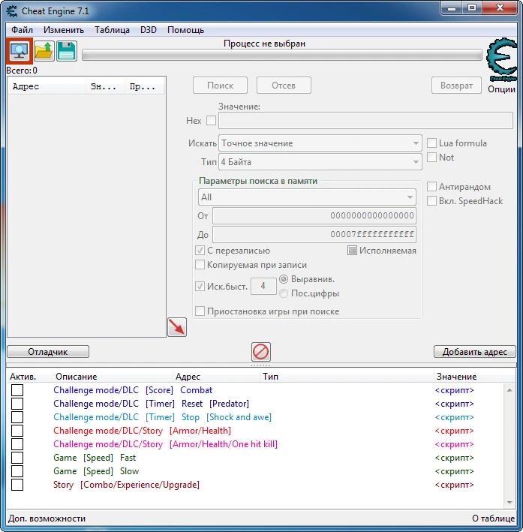This screenshot has width=523, height=532.
Task: Enable Вкл. SpeedHack checkbox
Action: point(431,201)
